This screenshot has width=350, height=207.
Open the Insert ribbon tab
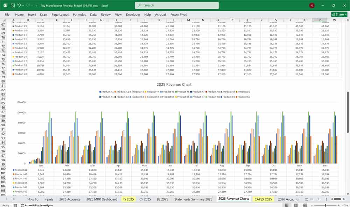coord(32,14)
